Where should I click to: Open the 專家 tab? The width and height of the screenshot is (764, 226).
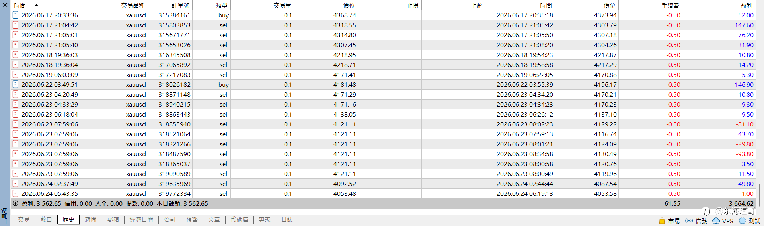265,220
